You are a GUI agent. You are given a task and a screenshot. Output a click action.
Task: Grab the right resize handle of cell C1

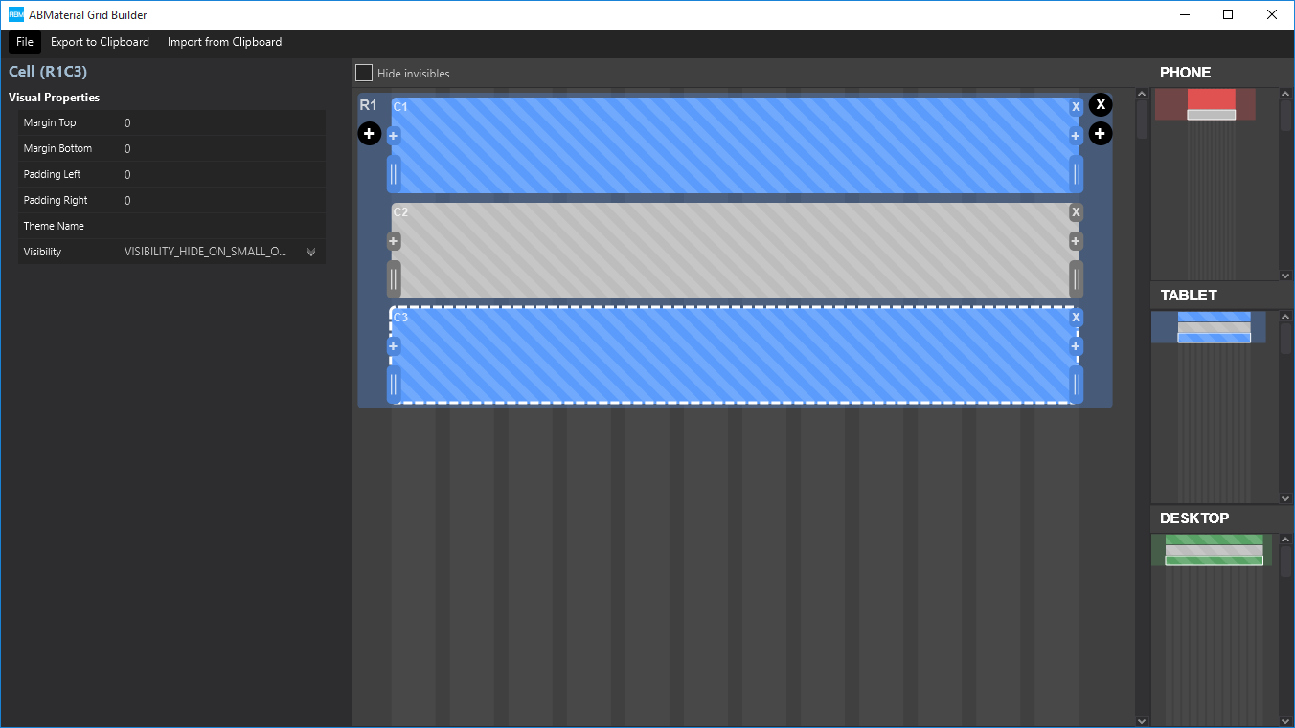(1077, 174)
